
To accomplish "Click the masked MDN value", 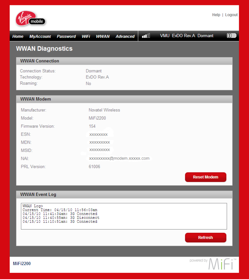I will tap(99, 142).
